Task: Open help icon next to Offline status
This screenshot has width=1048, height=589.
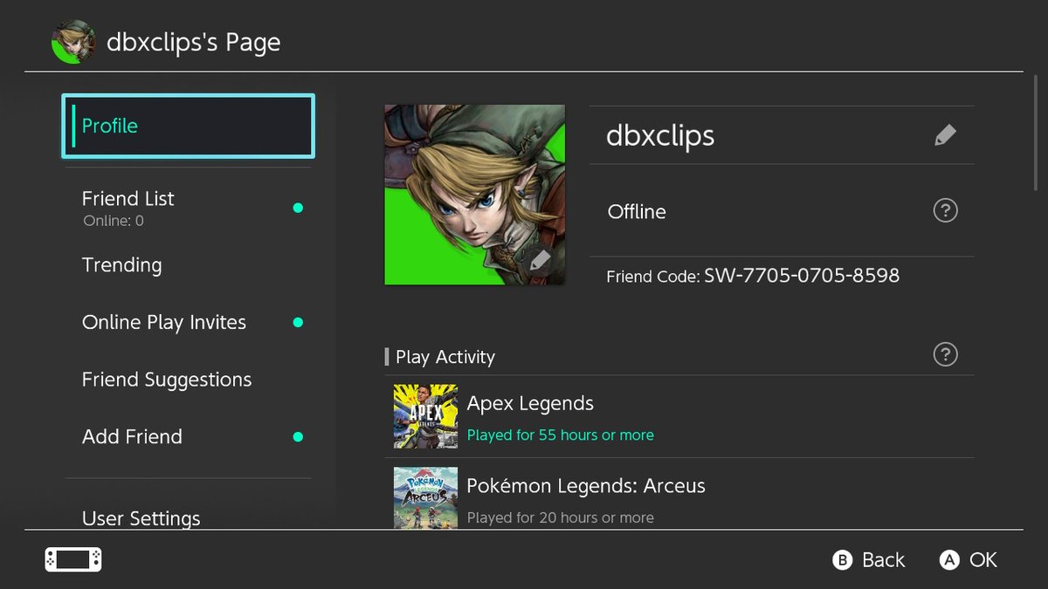Action: [945, 211]
